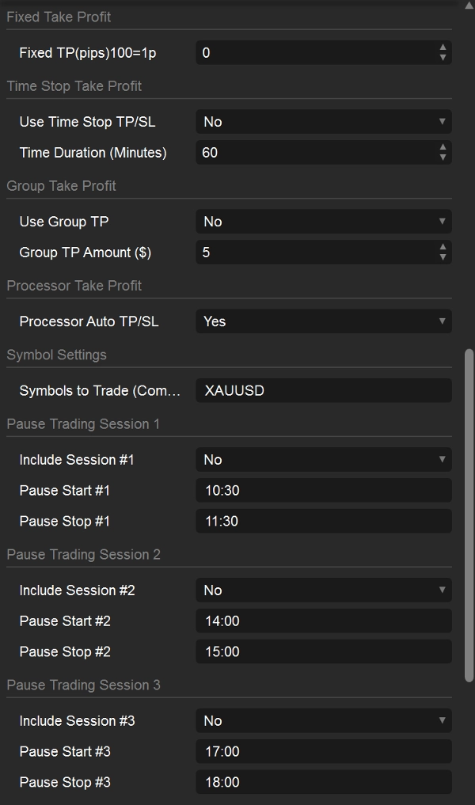
Task: Decrement the Time Duration minutes value
Action: (443, 157)
